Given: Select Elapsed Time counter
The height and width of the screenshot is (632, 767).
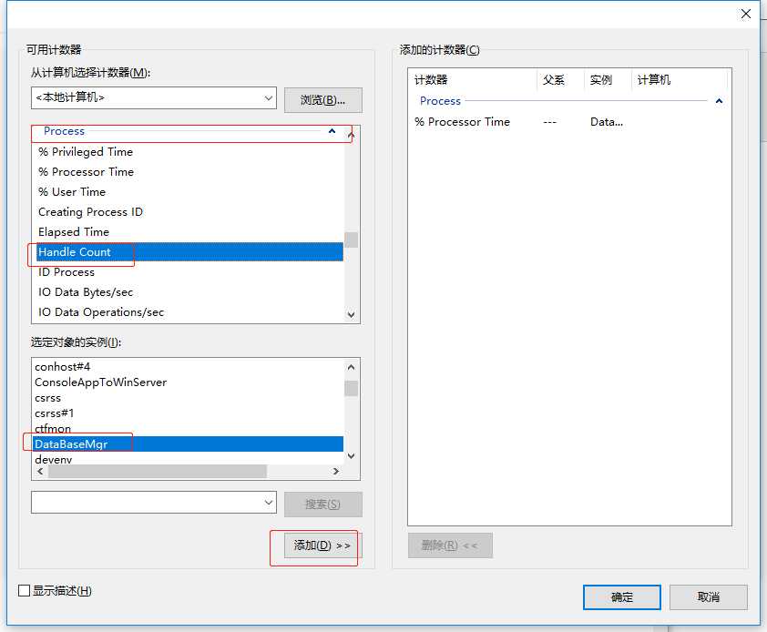Looking at the screenshot, I should click(189, 232).
